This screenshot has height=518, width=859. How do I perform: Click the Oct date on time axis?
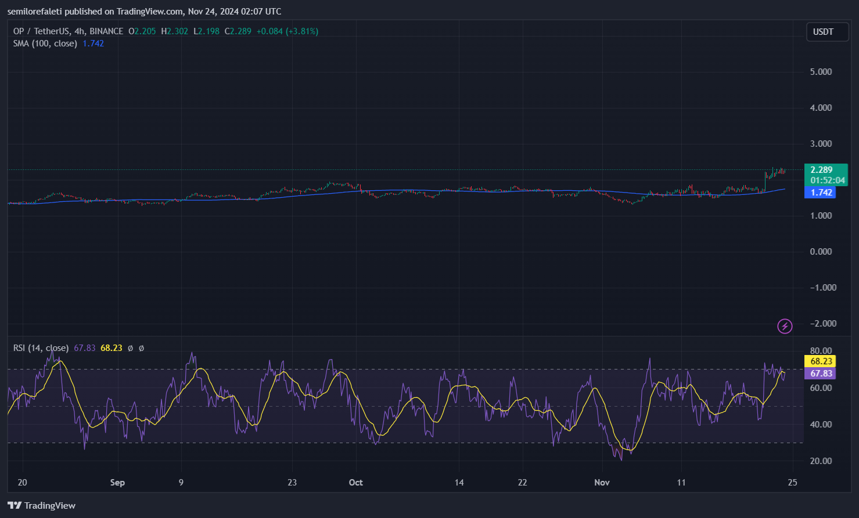click(x=355, y=483)
